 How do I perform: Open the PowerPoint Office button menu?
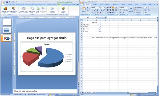tap(3, 3)
